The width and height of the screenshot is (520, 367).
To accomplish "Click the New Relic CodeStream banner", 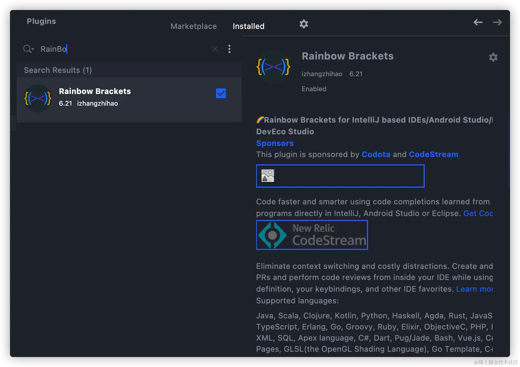I will [x=312, y=235].
